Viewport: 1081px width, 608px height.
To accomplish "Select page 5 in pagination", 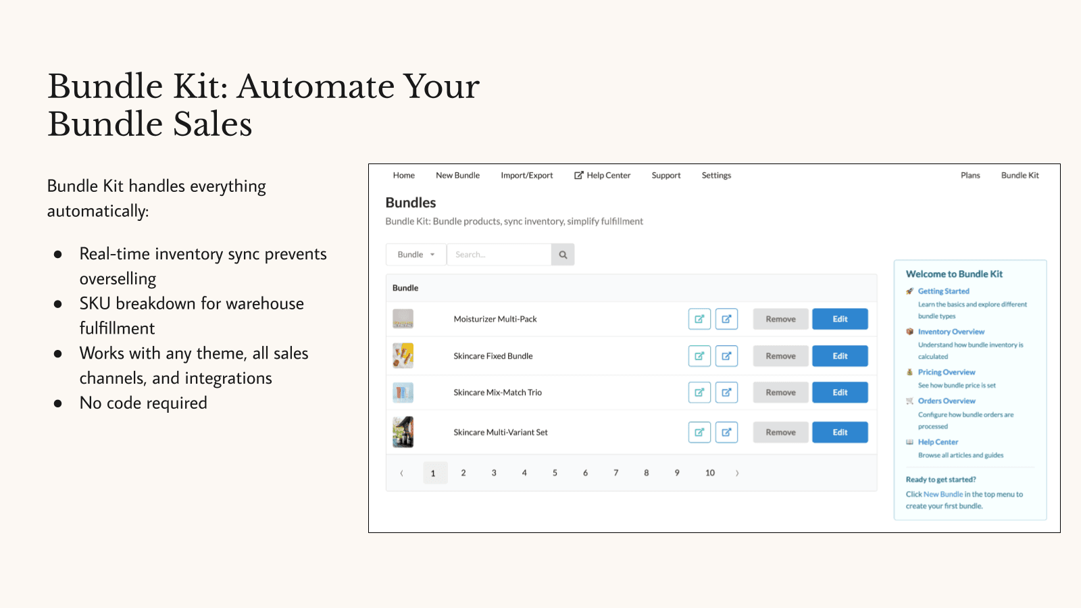I will pos(555,473).
